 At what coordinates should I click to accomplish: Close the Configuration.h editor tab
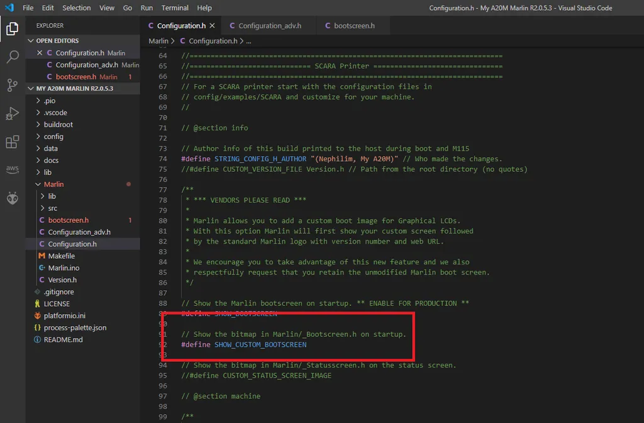tap(212, 25)
